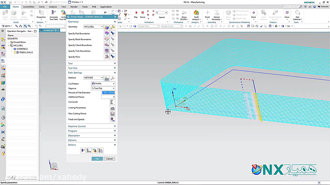The width and height of the screenshot is (330, 185).
Task: Click the Extract Geometry icon
Action: [217, 15]
